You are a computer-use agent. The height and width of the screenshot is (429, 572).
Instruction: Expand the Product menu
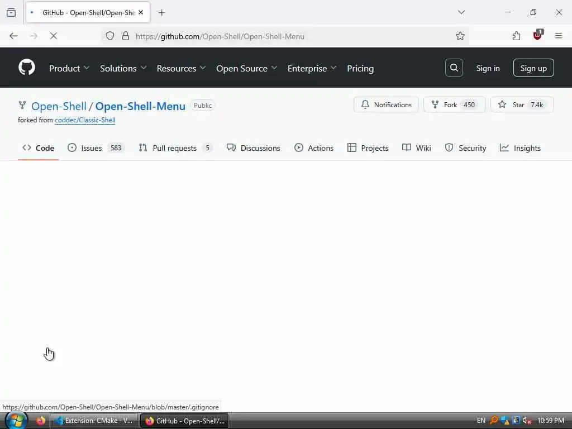(x=69, y=68)
